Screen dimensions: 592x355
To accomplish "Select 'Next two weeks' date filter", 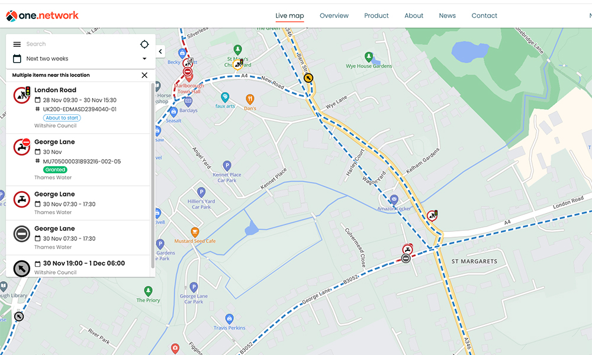I will [47, 59].
